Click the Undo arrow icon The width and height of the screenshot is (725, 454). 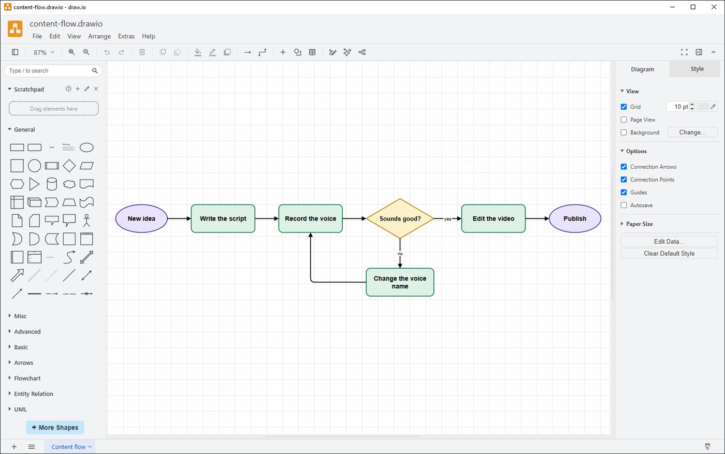(107, 52)
